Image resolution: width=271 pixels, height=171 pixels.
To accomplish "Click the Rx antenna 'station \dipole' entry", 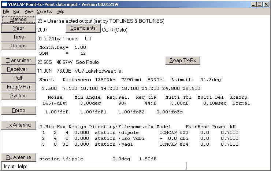I will pyautogui.click(x=61, y=159).
